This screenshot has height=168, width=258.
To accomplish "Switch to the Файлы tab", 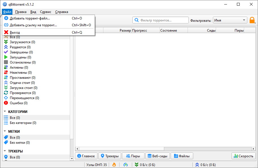I will pyautogui.click(x=182, y=156).
